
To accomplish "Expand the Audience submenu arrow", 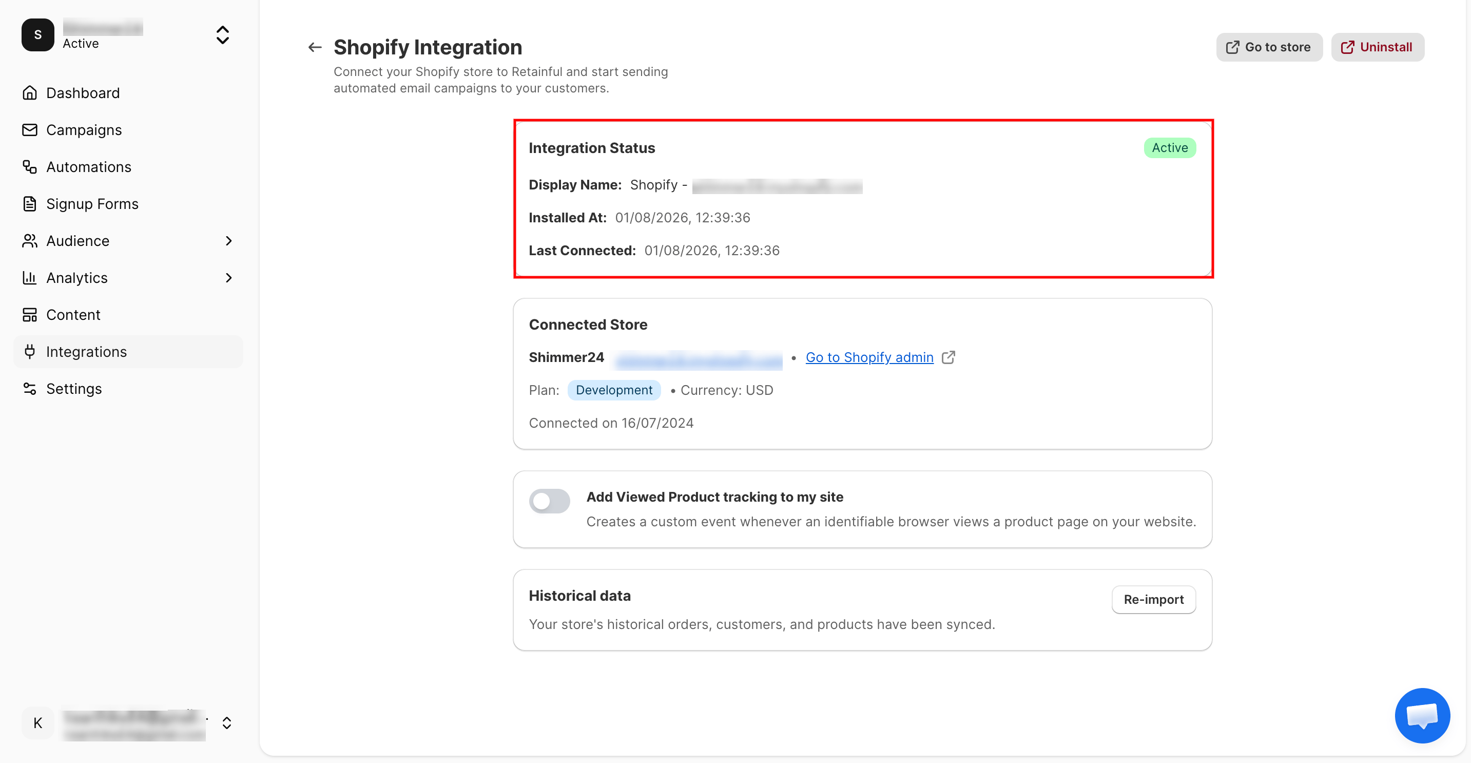I will [229, 241].
